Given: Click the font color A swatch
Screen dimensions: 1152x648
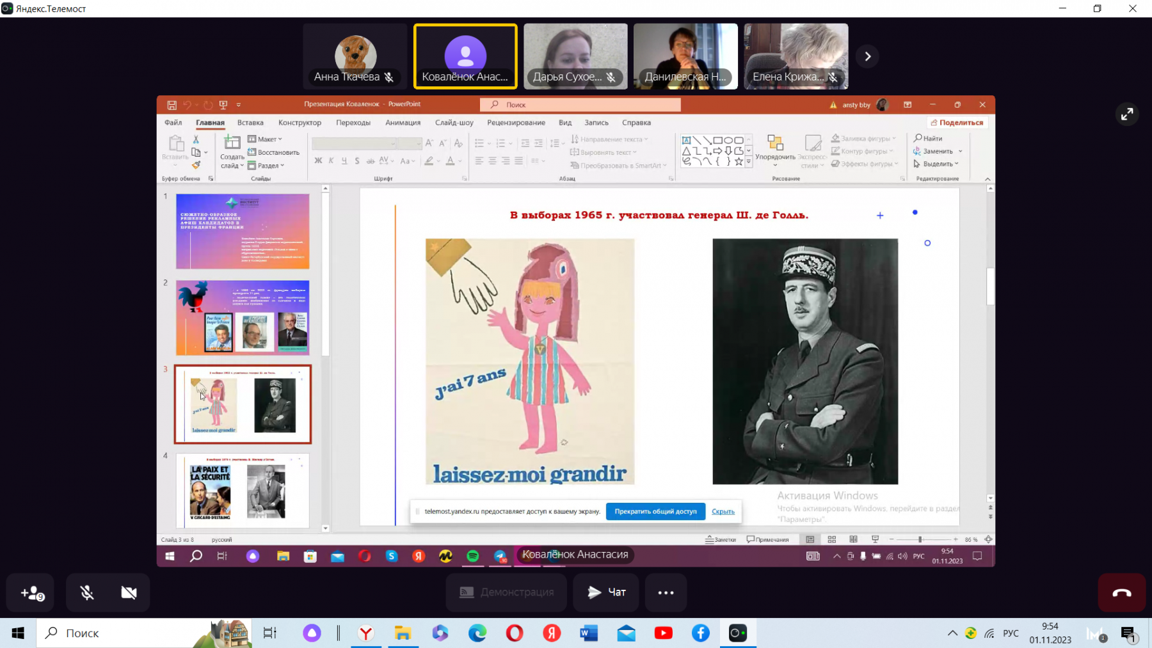Looking at the screenshot, I should (451, 161).
